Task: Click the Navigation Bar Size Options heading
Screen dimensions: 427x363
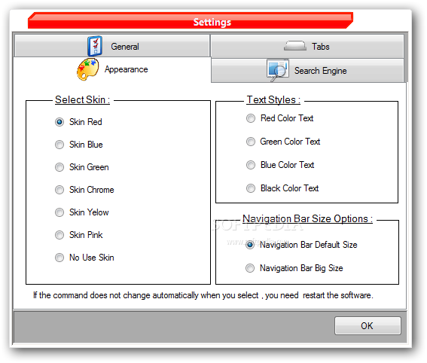Action: tap(307, 219)
